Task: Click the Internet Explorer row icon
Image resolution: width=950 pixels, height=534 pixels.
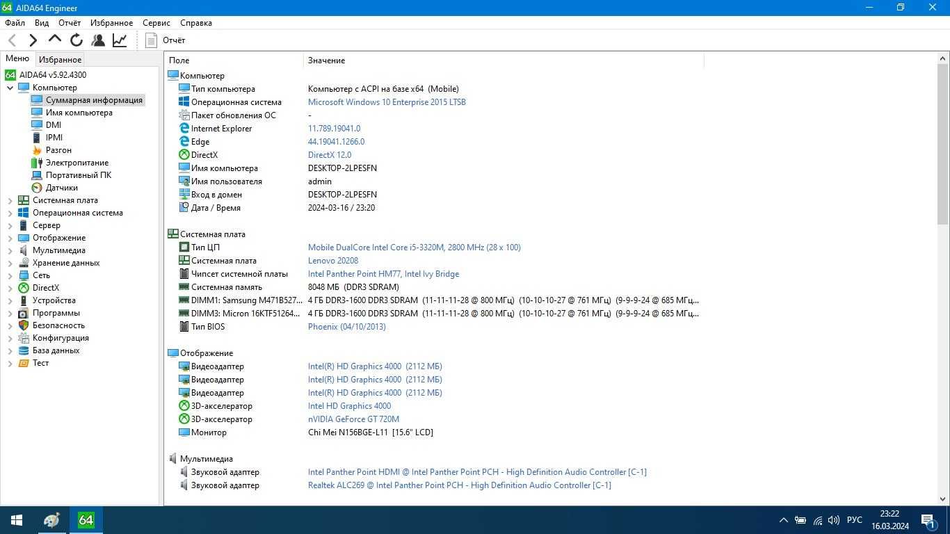Action: coord(184,129)
